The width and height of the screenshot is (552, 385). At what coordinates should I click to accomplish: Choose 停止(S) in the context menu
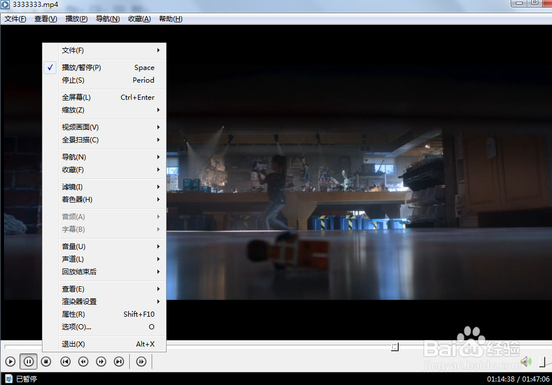(104, 80)
